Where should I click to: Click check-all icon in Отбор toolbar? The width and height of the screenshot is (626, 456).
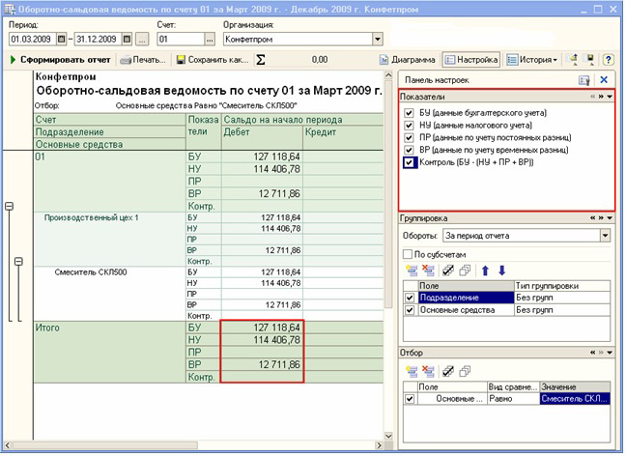click(x=448, y=371)
